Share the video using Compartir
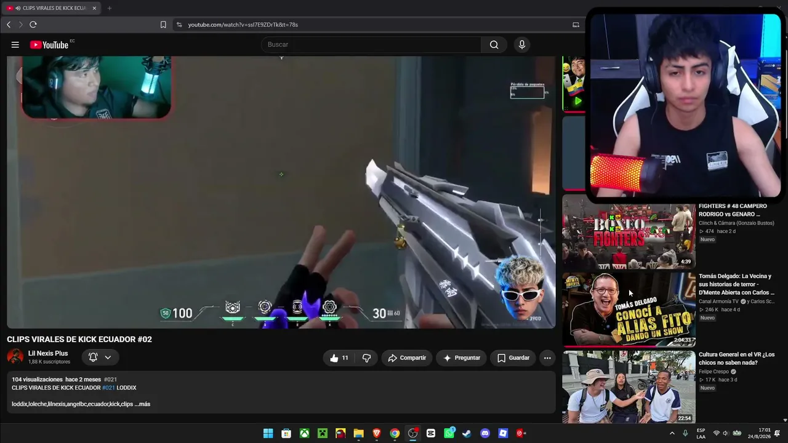This screenshot has height=443, width=788. tap(407, 358)
